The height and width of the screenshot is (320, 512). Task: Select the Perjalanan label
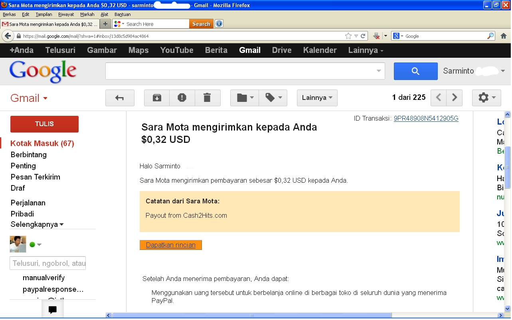tap(28, 203)
